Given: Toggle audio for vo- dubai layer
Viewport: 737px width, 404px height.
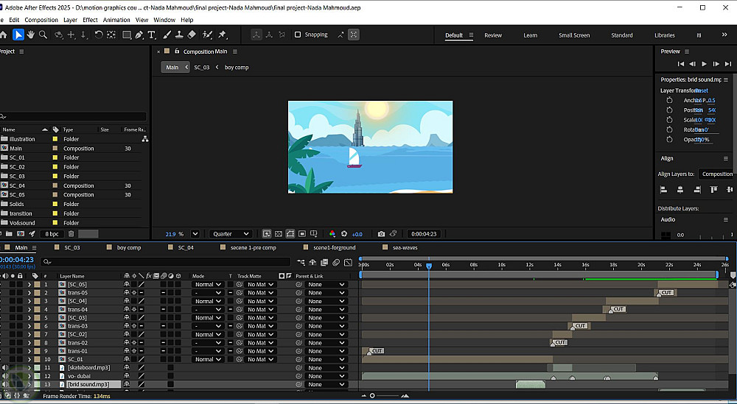Looking at the screenshot, I should (6, 376).
